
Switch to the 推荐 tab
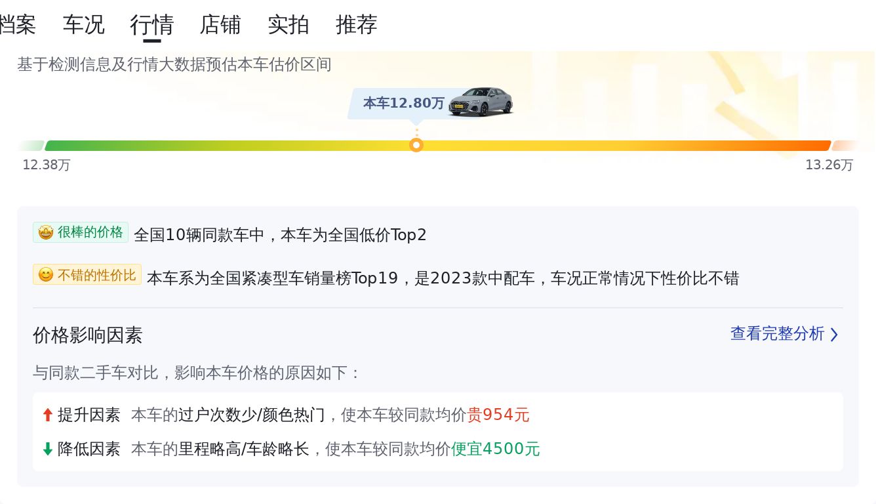(357, 25)
